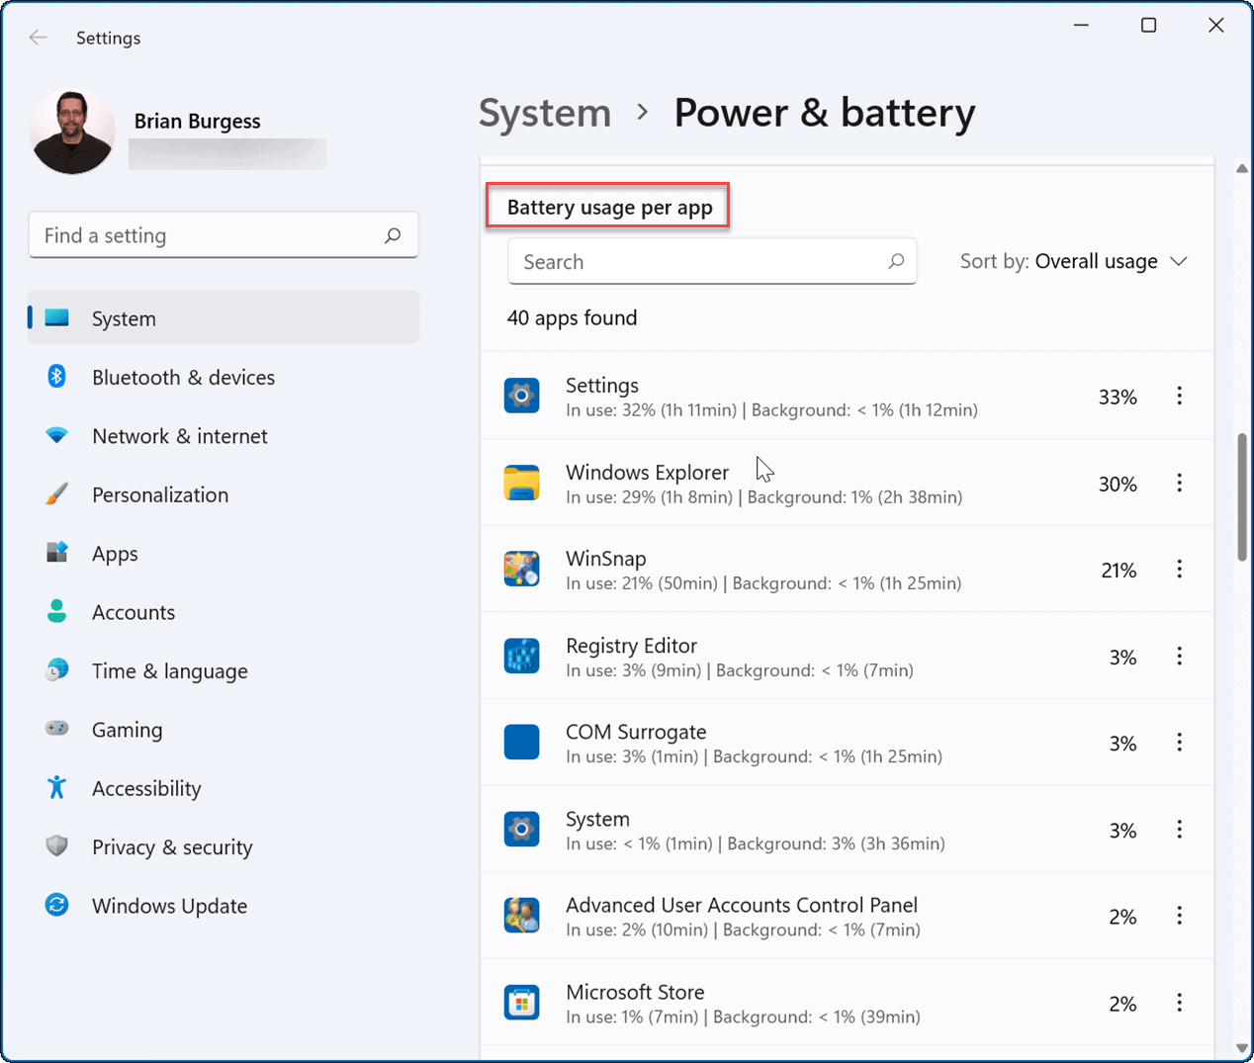Click the back arrow in Settings title bar
1254x1063 pixels.
[39, 38]
